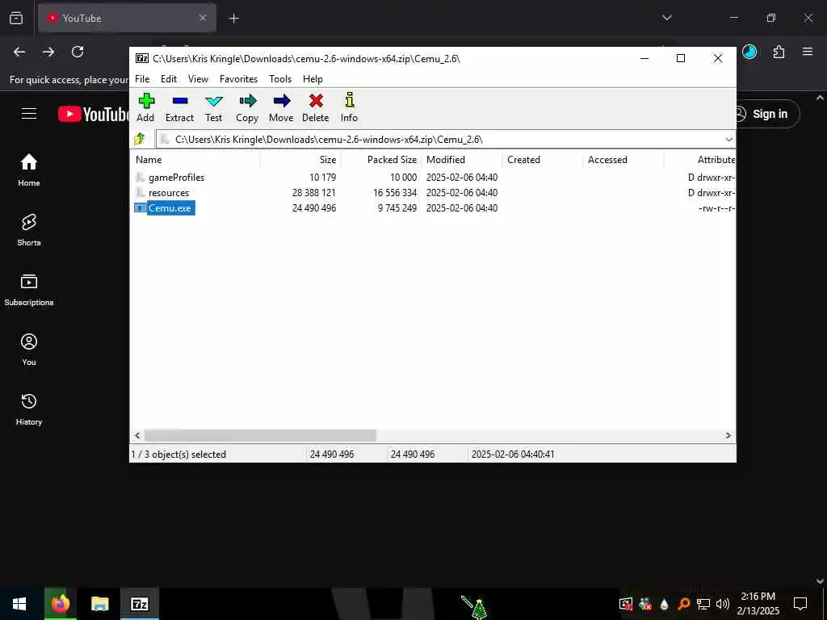Open the Windows Start menu
This screenshot has height=620, width=827.
tap(19, 604)
